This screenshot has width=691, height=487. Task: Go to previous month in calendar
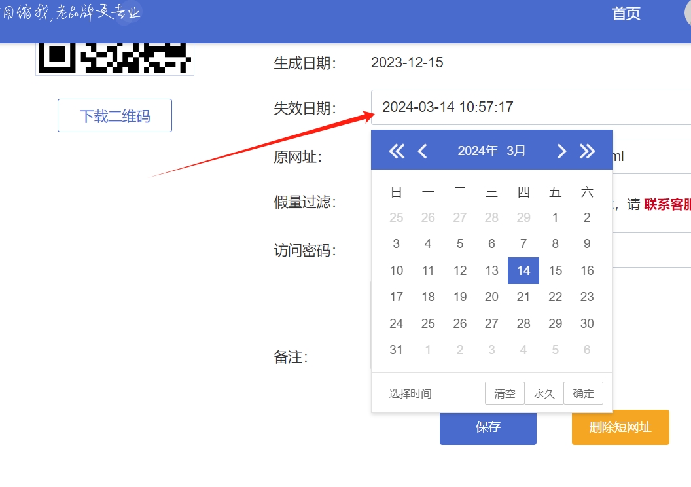click(x=423, y=151)
